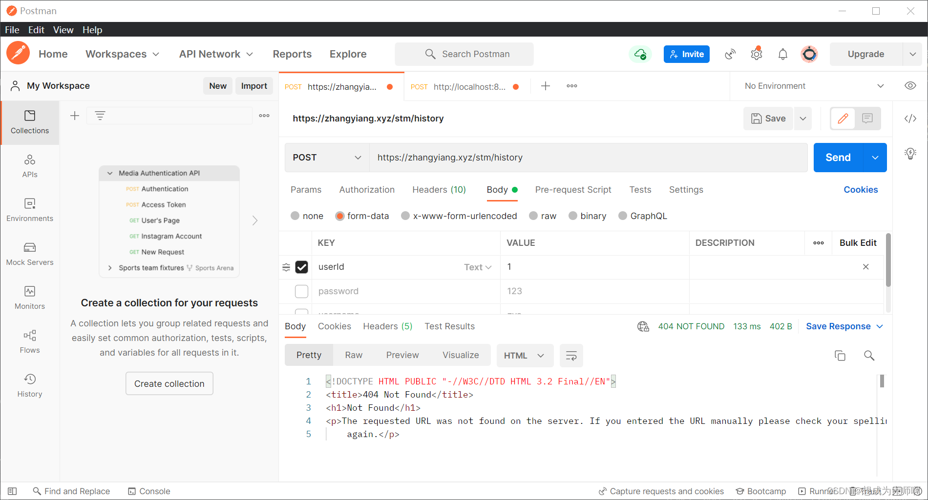
Task: Switch to the Pre-request Script tab
Action: point(573,190)
